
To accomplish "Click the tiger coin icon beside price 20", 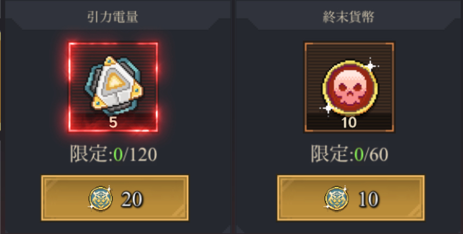I will (101, 198).
